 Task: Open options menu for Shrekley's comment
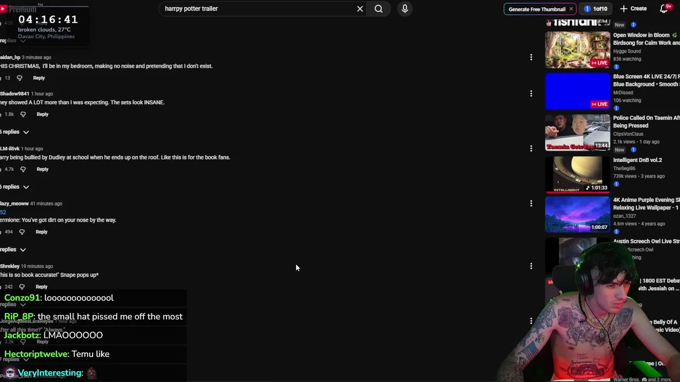click(531, 266)
